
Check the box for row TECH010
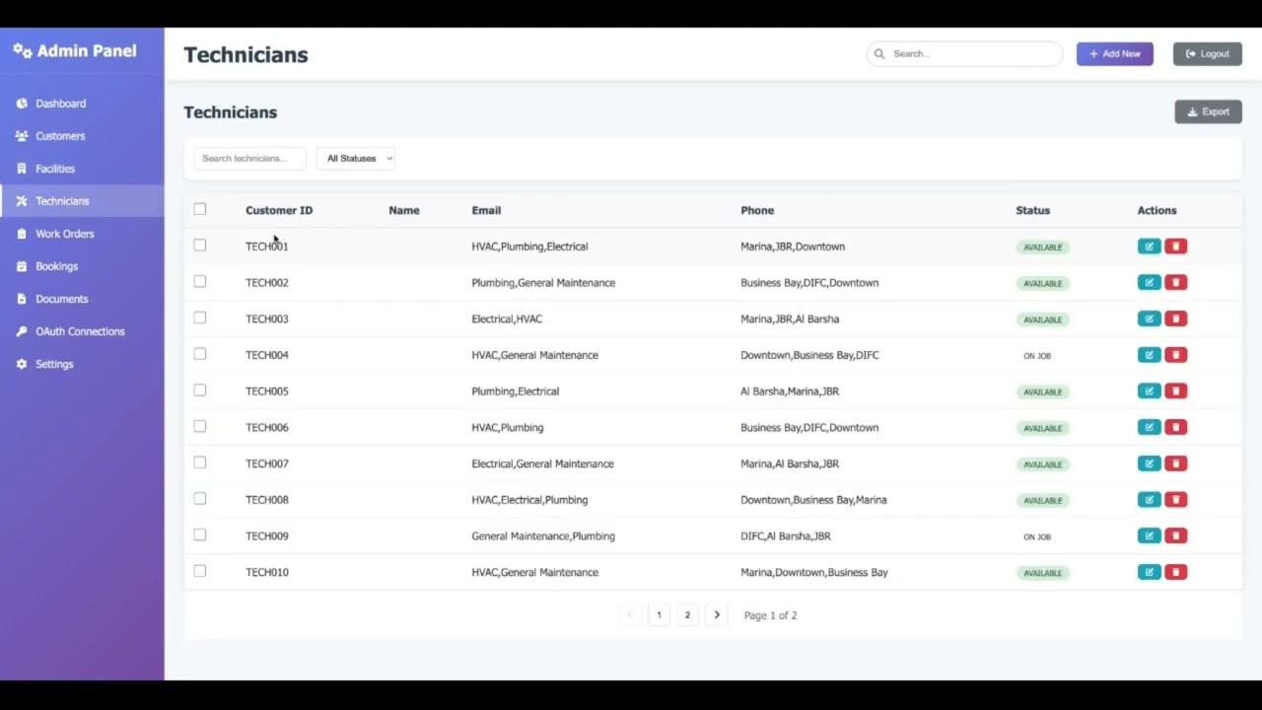[x=200, y=571]
